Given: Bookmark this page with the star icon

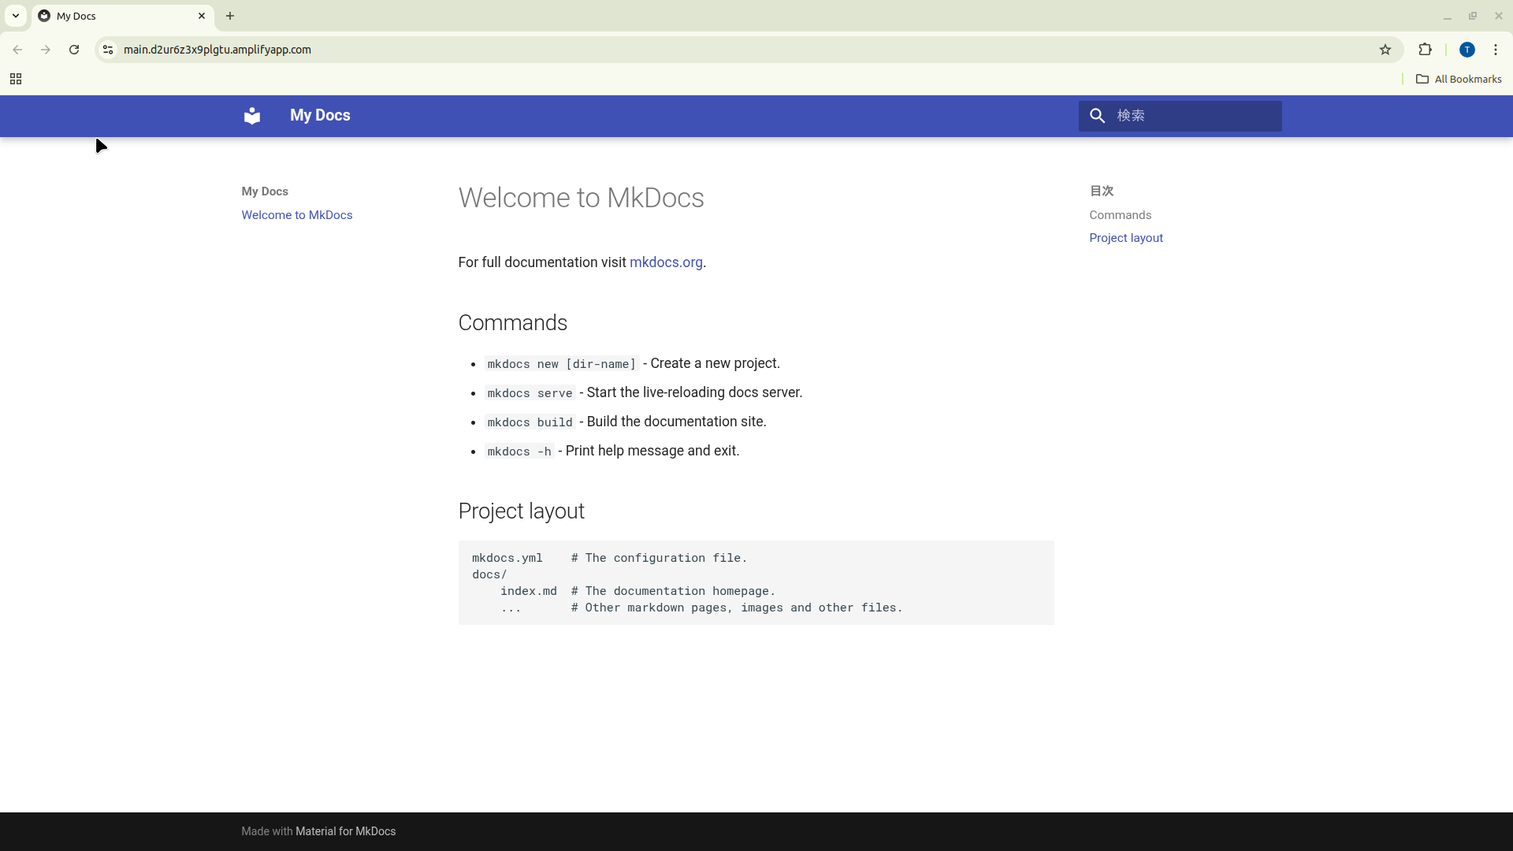Looking at the screenshot, I should 1385,50.
